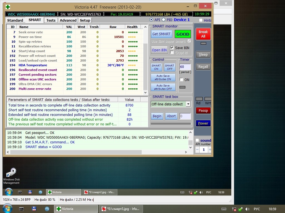Click the Recall button
This screenshot has height=213, width=285.
tap(203, 67)
